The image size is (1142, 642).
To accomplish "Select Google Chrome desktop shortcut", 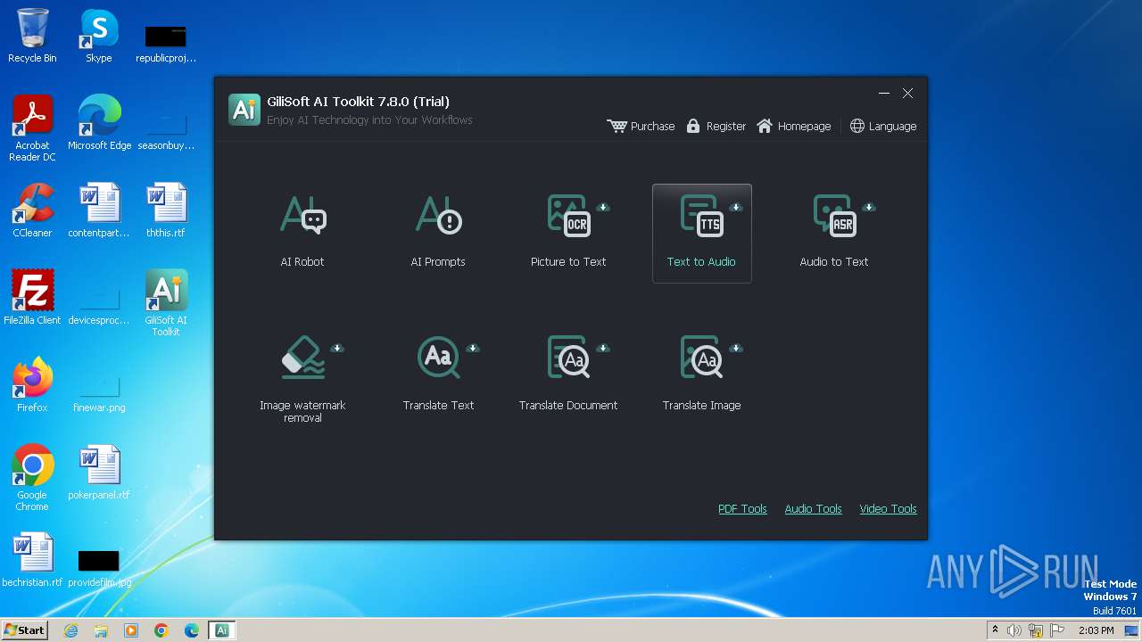I will point(32,478).
